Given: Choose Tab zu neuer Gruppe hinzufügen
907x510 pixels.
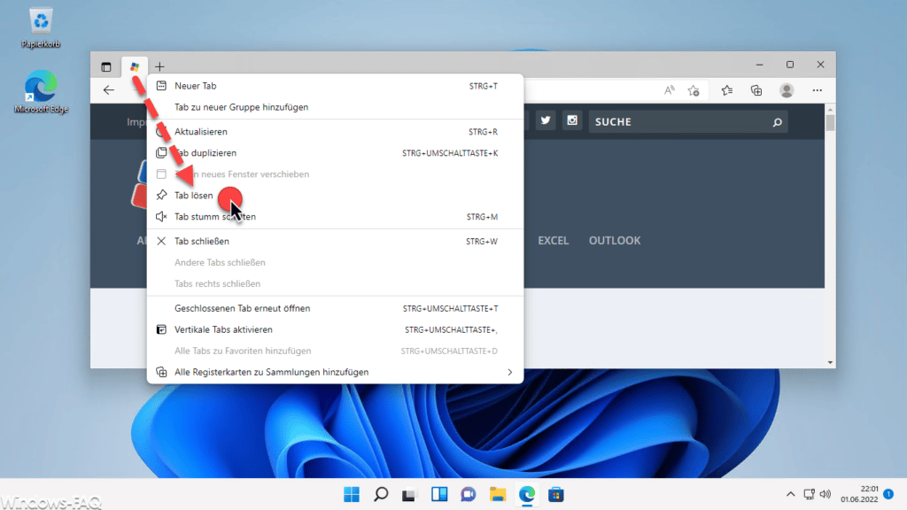Looking at the screenshot, I should (x=336, y=107).
